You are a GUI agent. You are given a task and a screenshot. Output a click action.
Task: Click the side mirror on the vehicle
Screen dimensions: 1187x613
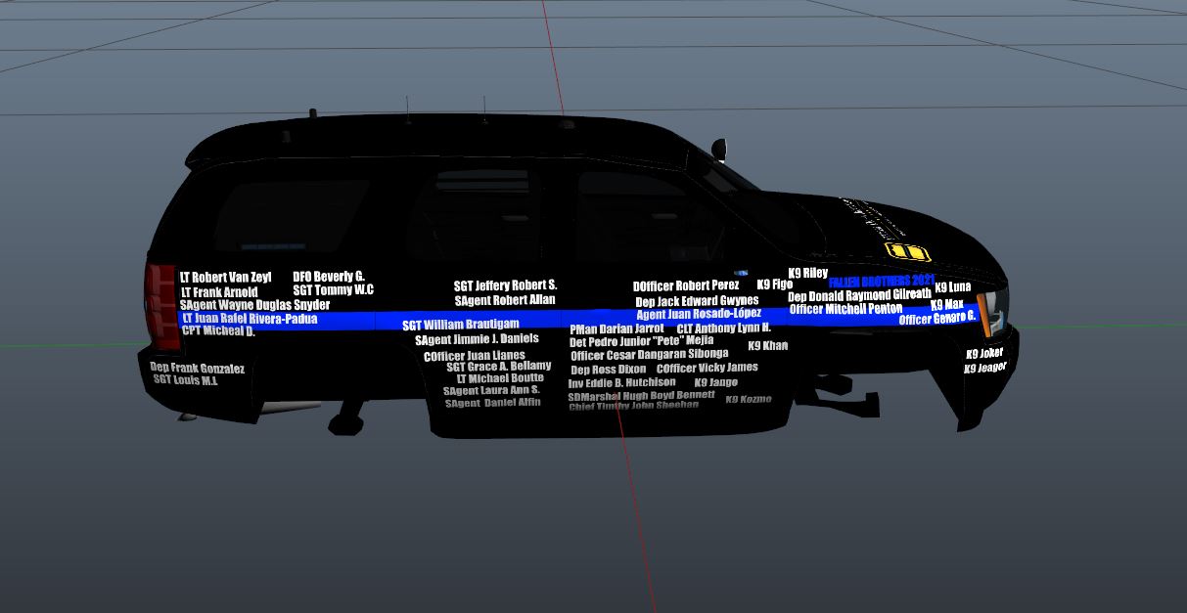click(x=721, y=150)
